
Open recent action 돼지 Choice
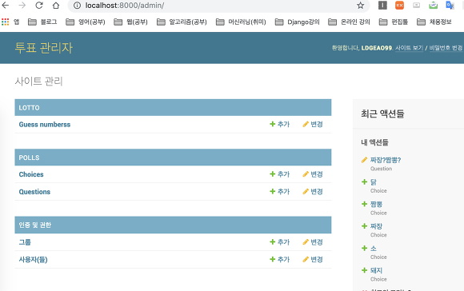pyautogui.click(x=376, y=270)
